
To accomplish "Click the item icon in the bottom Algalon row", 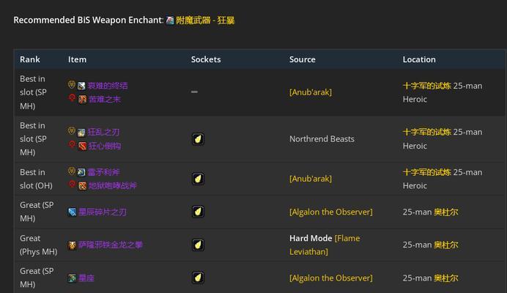I will click(72, 278).
